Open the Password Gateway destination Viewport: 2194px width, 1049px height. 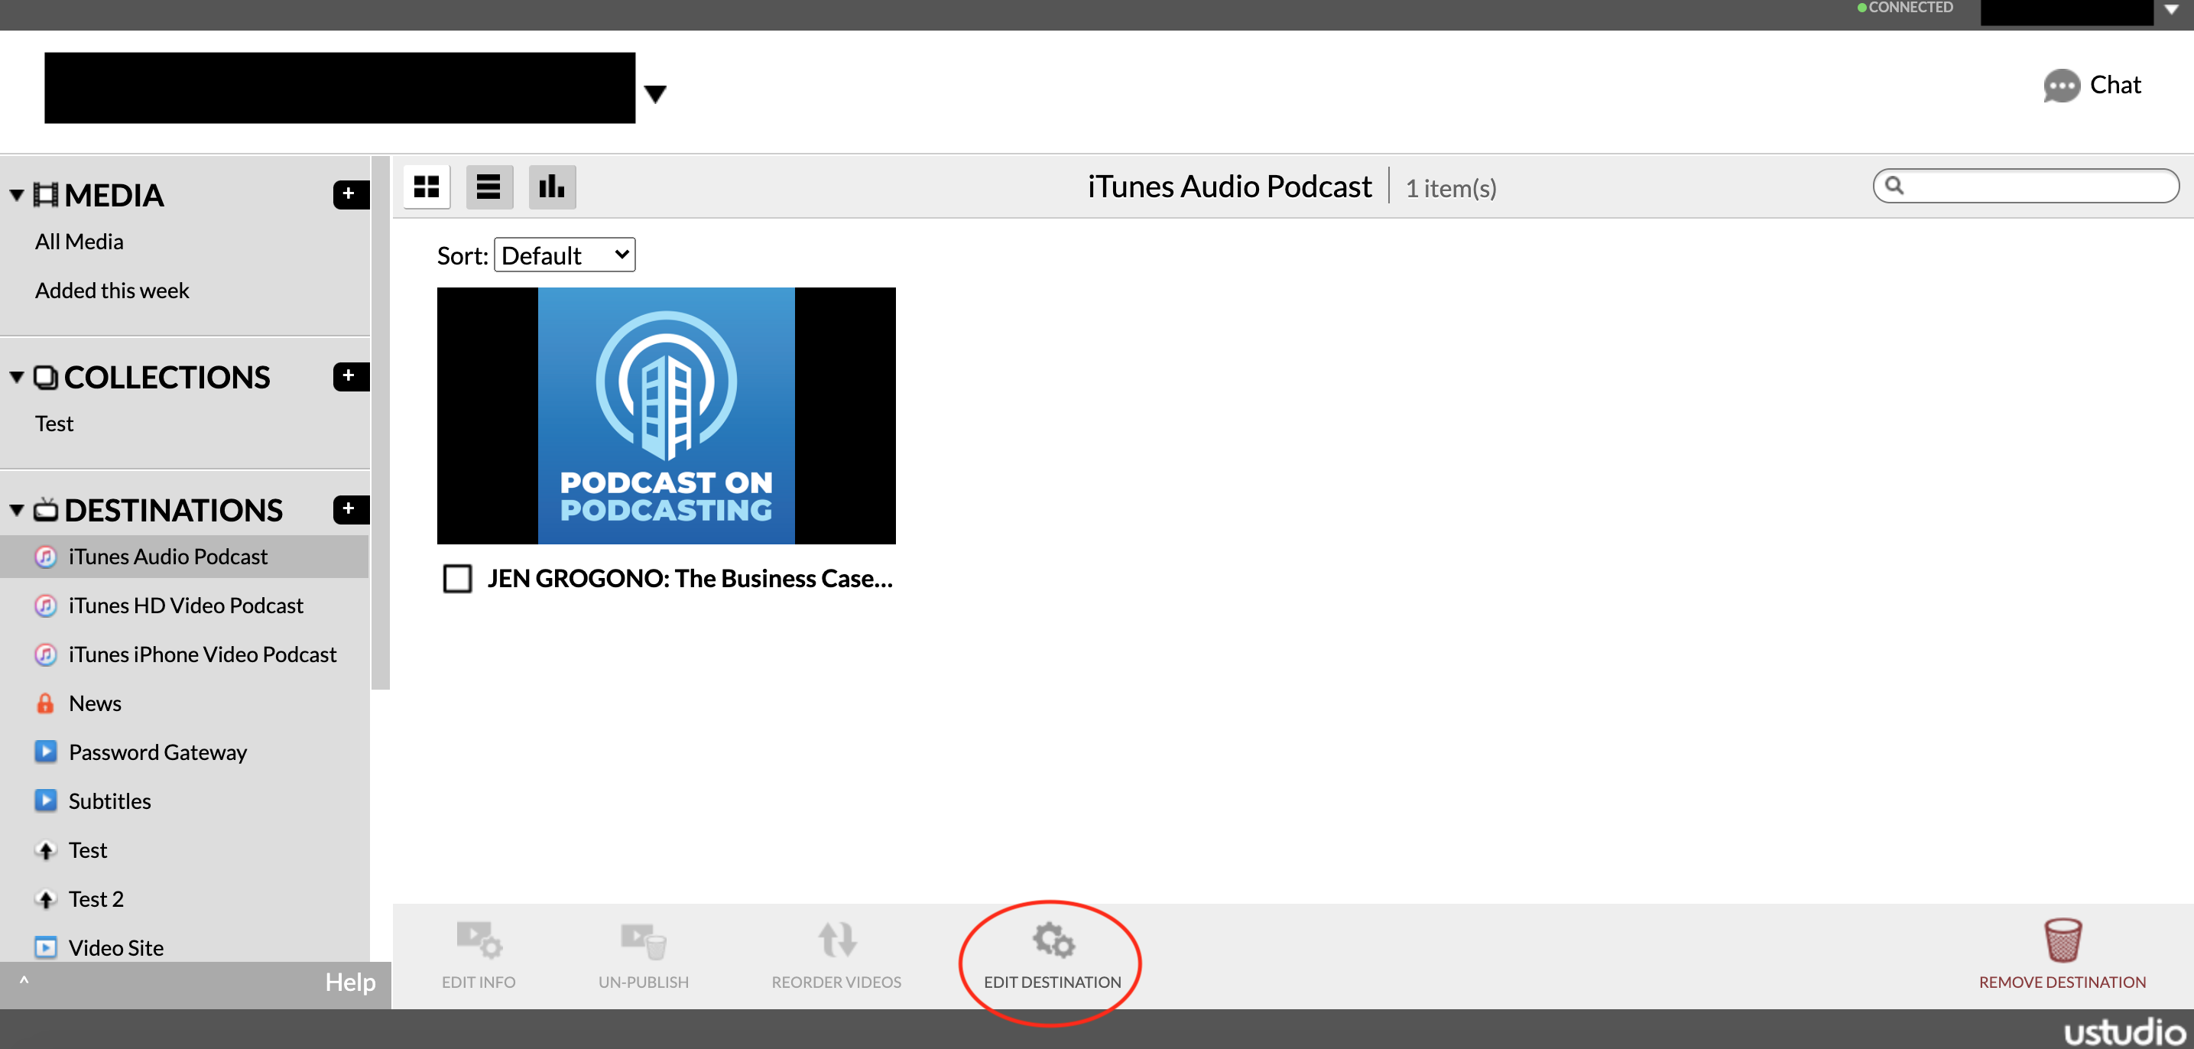[157, 752]
